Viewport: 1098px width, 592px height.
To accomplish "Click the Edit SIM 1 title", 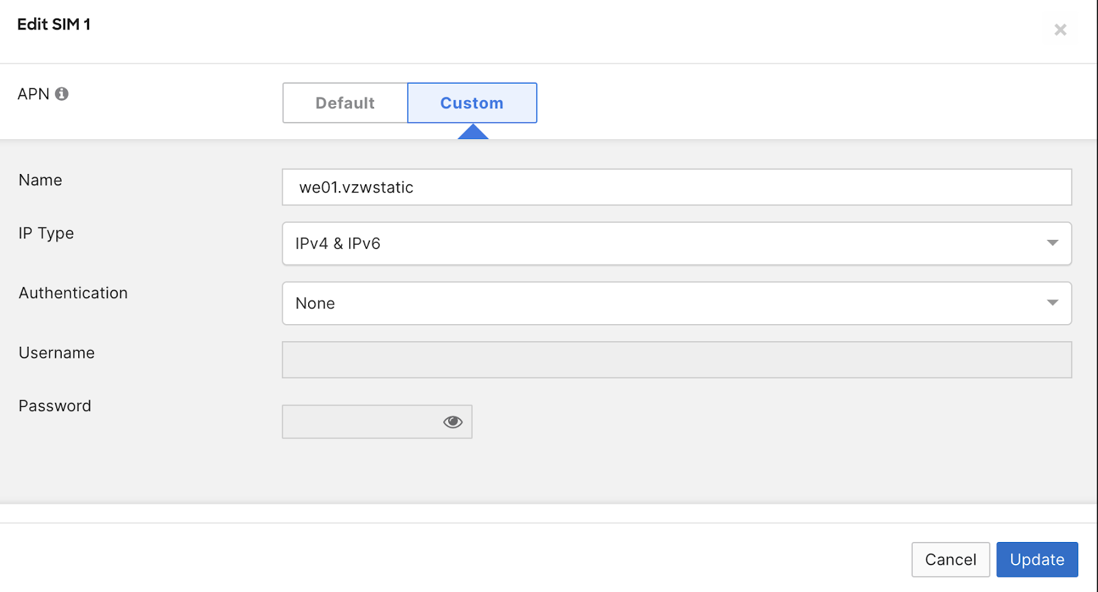I will [x=54, y=25].
